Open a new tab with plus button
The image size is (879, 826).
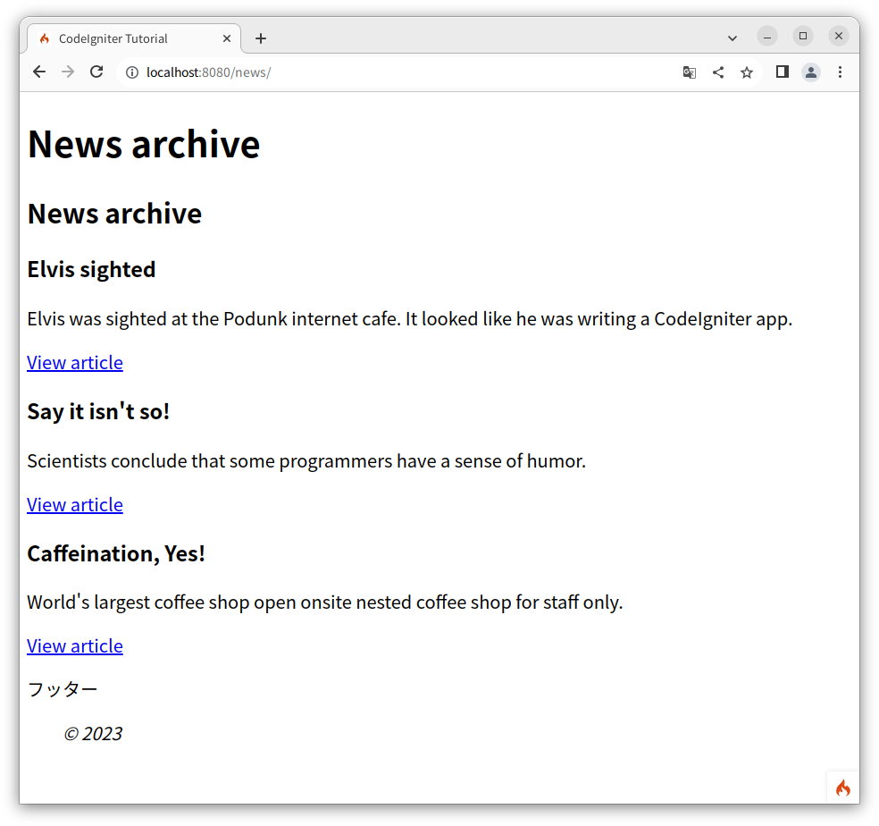[x=261, y=38]
